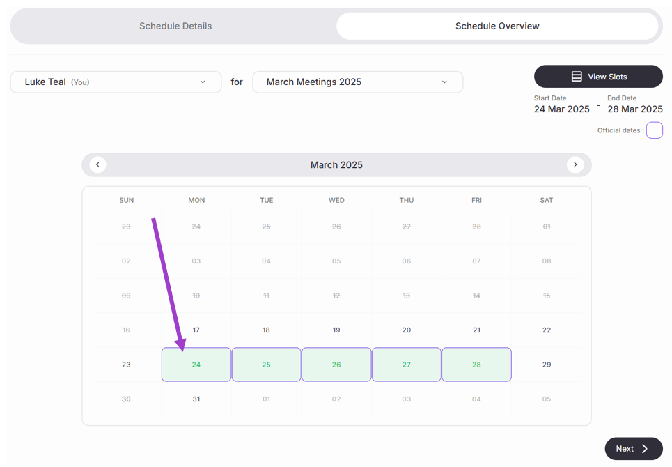Choose highlighted Thursday March 27

(x=407, y=365)
